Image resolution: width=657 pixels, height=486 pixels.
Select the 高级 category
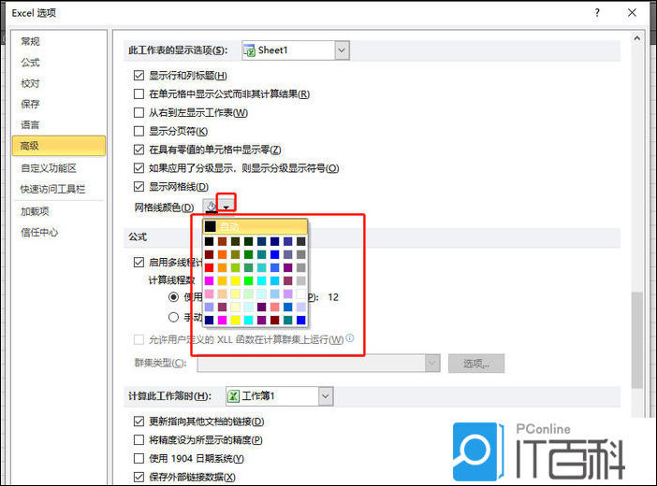coord(59,146)
